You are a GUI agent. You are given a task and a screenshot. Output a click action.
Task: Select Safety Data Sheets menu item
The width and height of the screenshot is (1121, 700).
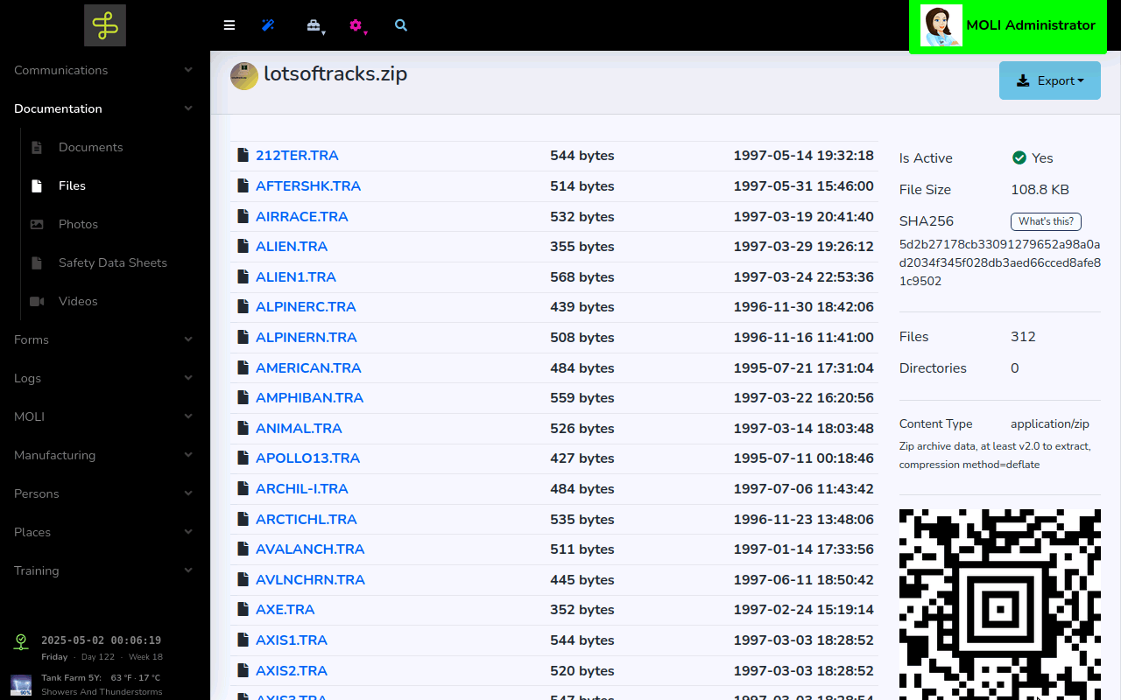coord(112,262)
